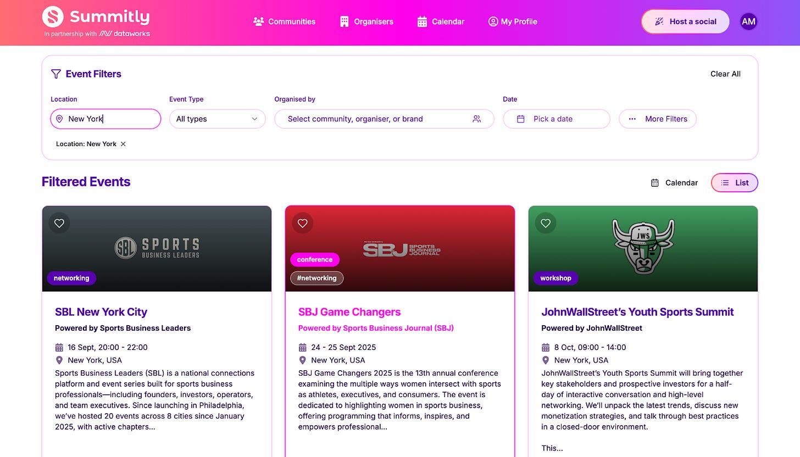Click the networking tag on SBL card
Image resolution: width=800 pixels, height=457 pixels.
[71, 278]
